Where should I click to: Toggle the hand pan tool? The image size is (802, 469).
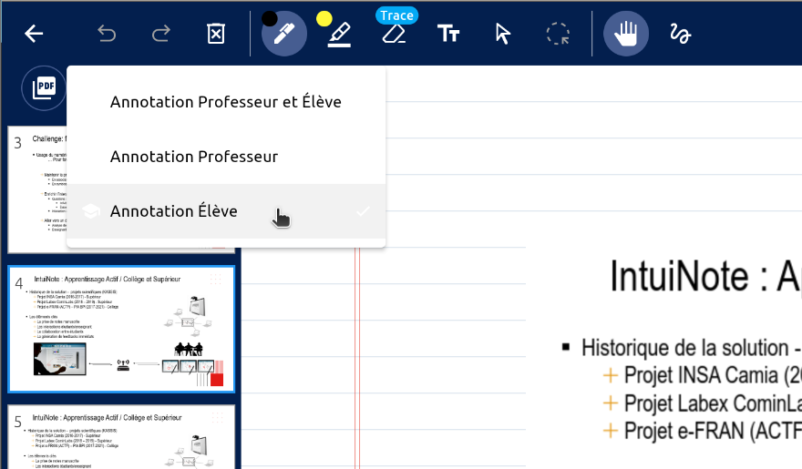point(625,34)
